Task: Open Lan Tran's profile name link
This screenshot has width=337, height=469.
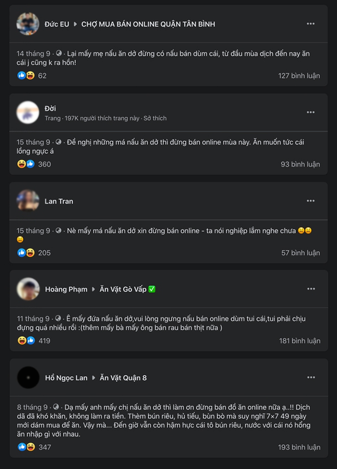Action: coord(59,201)
